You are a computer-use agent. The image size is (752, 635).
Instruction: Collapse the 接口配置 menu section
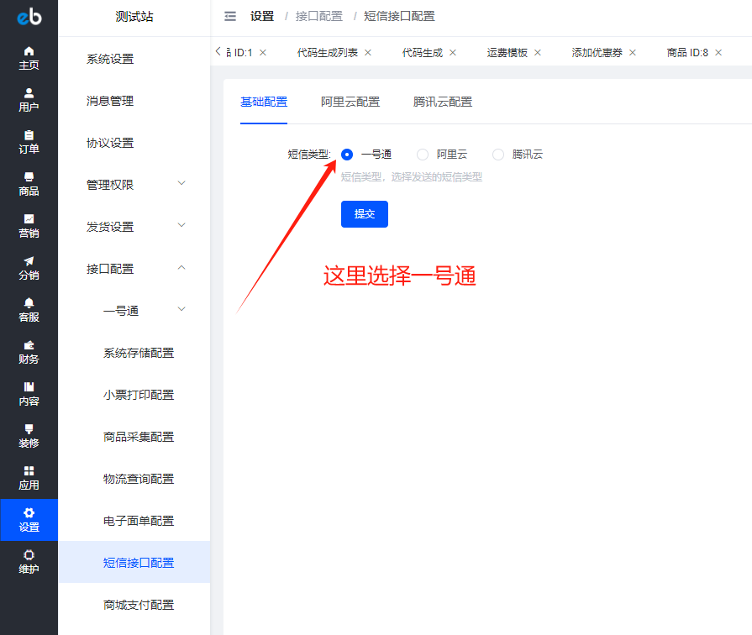pyautogui.click(x=181, y=268)
